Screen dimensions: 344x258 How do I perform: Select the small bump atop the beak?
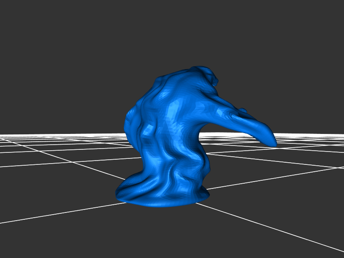pos(243,111)
